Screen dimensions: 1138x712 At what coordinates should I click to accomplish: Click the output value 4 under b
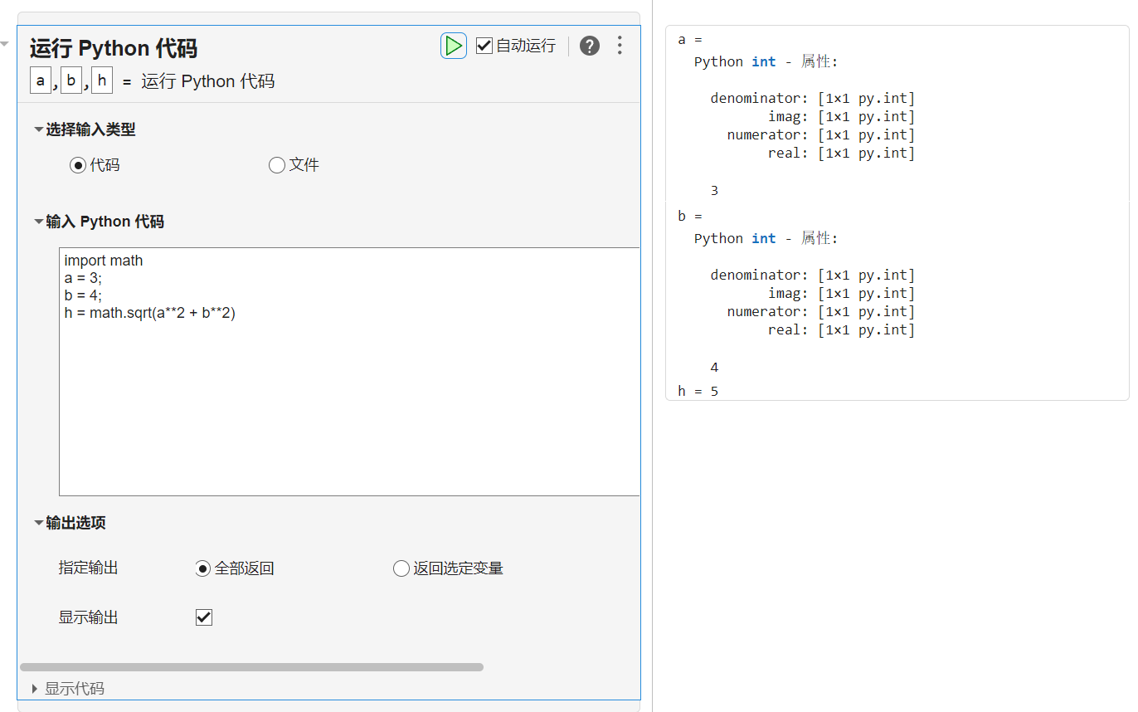click(714, 368)
